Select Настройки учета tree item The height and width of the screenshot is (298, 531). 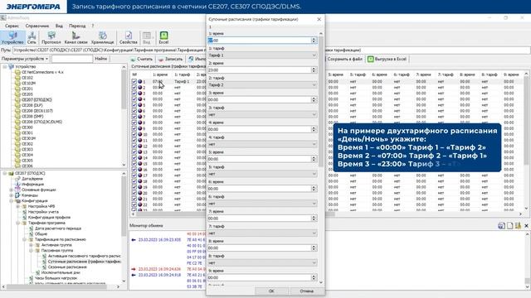coord(43,212)
